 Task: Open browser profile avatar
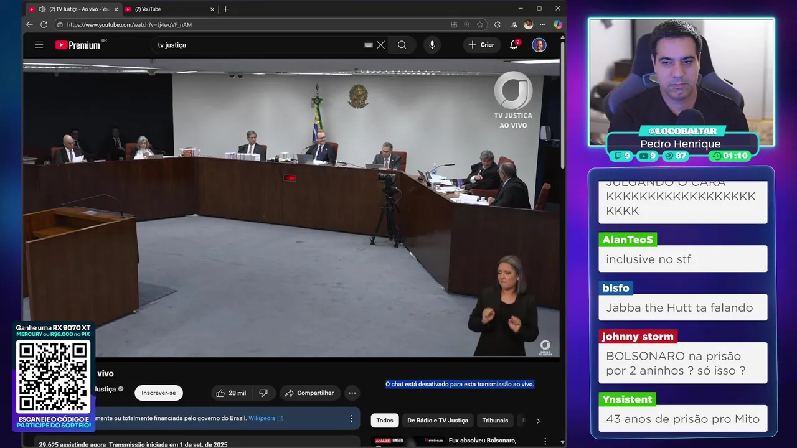[529, 25]
